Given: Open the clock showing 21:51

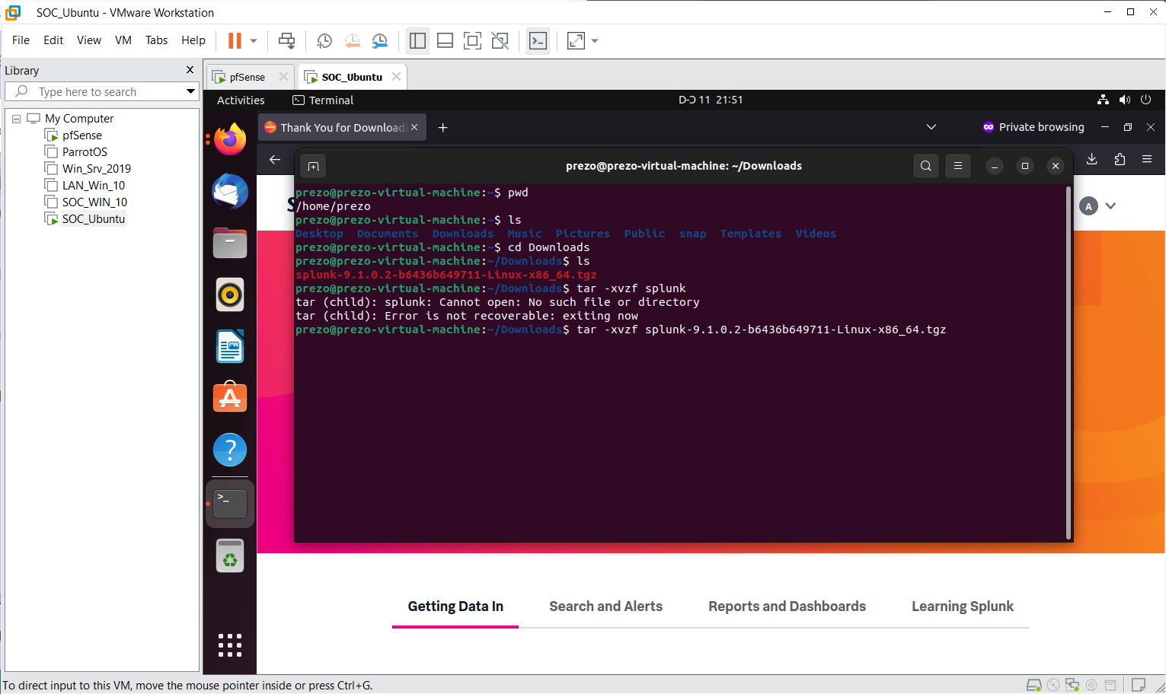Looking at the screenshot, I should (711, 100).
